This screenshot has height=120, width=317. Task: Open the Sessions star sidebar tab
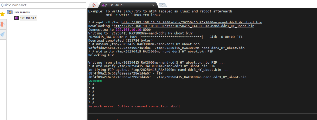pyautogui.click(x=2, y=14)
